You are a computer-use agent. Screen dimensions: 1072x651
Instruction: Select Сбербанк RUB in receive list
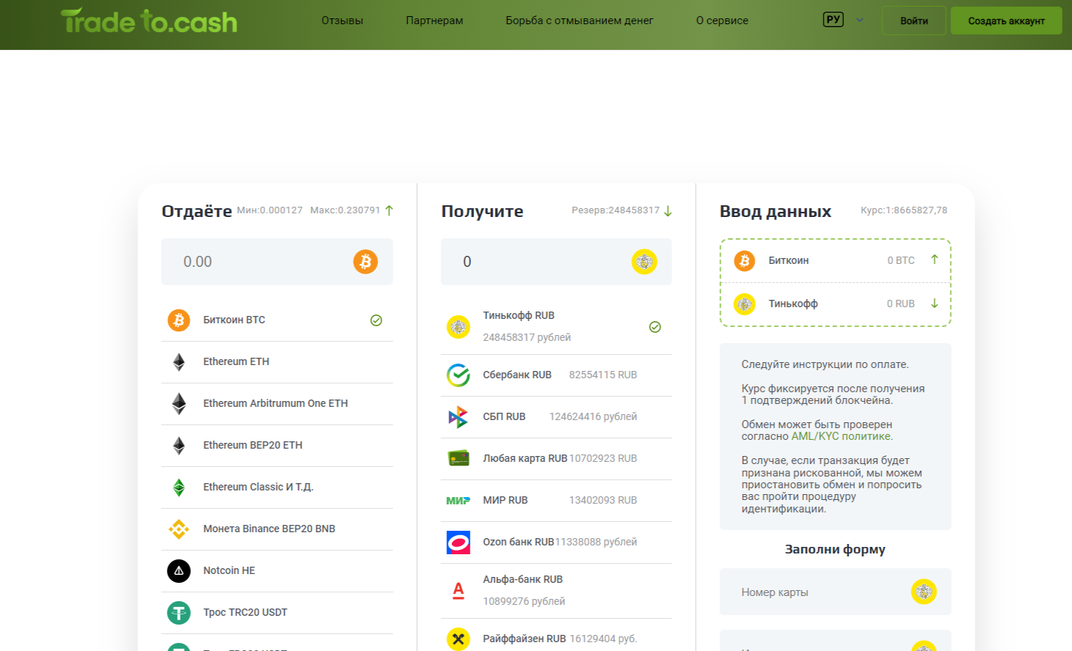(x=556, y=375)
